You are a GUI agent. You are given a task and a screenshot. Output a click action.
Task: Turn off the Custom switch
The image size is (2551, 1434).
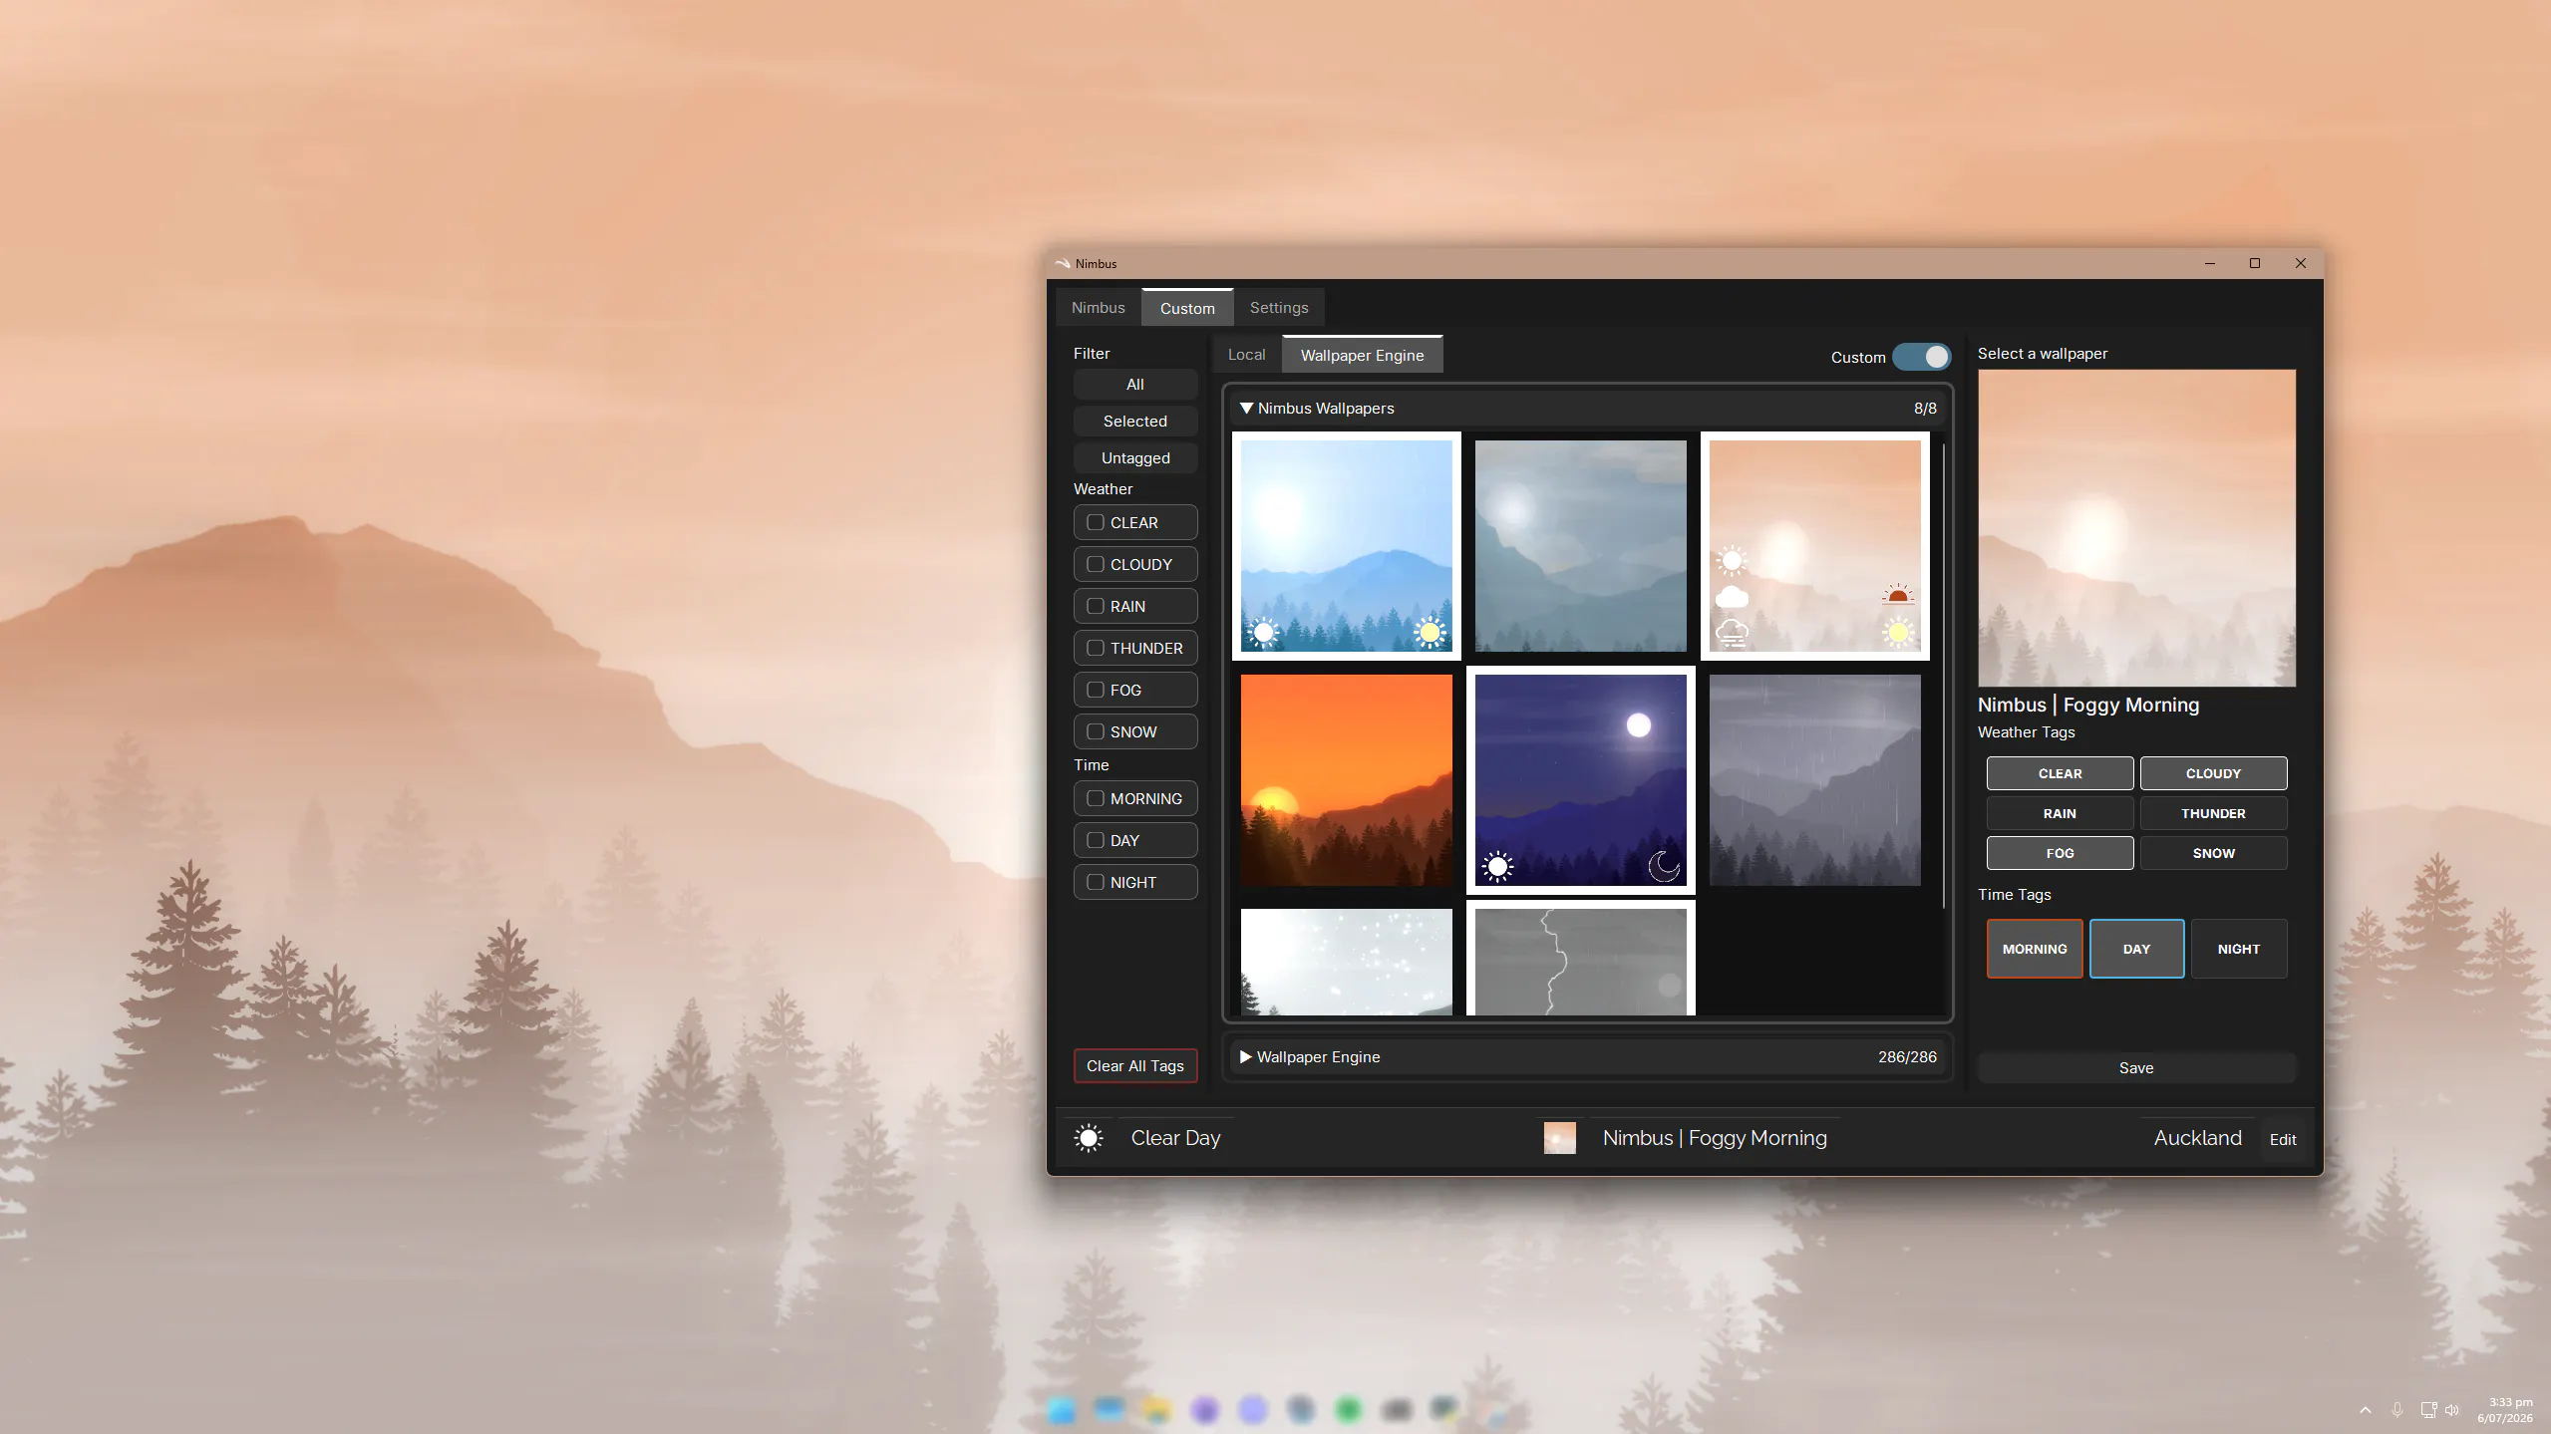coord(1921,357)
